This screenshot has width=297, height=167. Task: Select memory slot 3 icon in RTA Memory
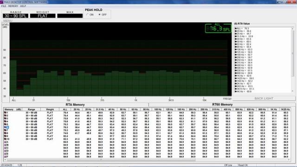pyautogui.click(x=5, y=119)
